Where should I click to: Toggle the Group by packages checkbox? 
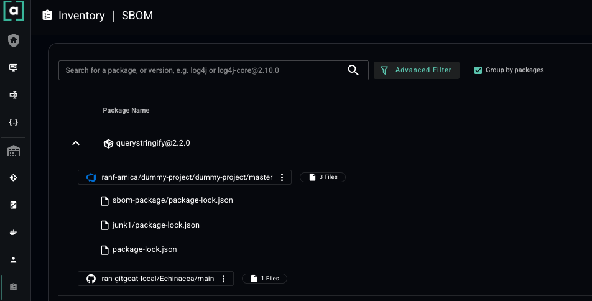[x=478, y=70]
